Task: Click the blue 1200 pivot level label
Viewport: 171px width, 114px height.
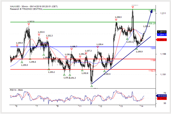Action: pos(153,48)
